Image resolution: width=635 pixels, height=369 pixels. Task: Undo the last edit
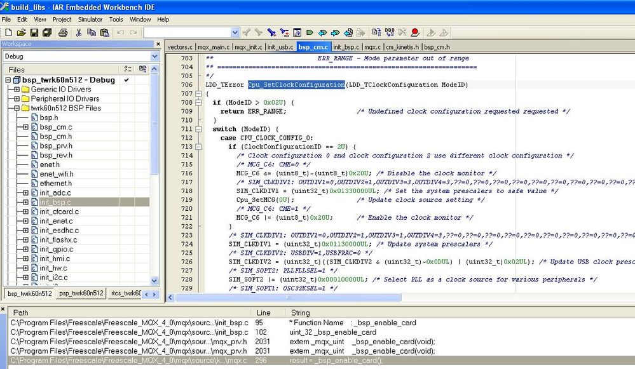tap(120, 32)
